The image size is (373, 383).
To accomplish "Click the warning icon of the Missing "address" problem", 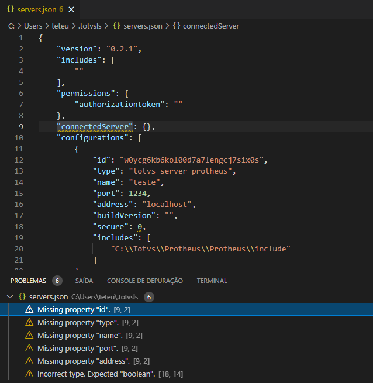I will click(29, 361).
